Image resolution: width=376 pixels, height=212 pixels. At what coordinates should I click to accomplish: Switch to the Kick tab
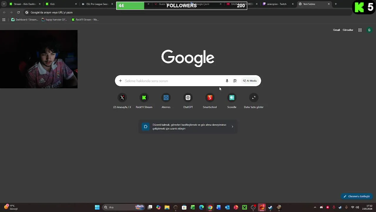pyautogui.click(x=61, y=4)
